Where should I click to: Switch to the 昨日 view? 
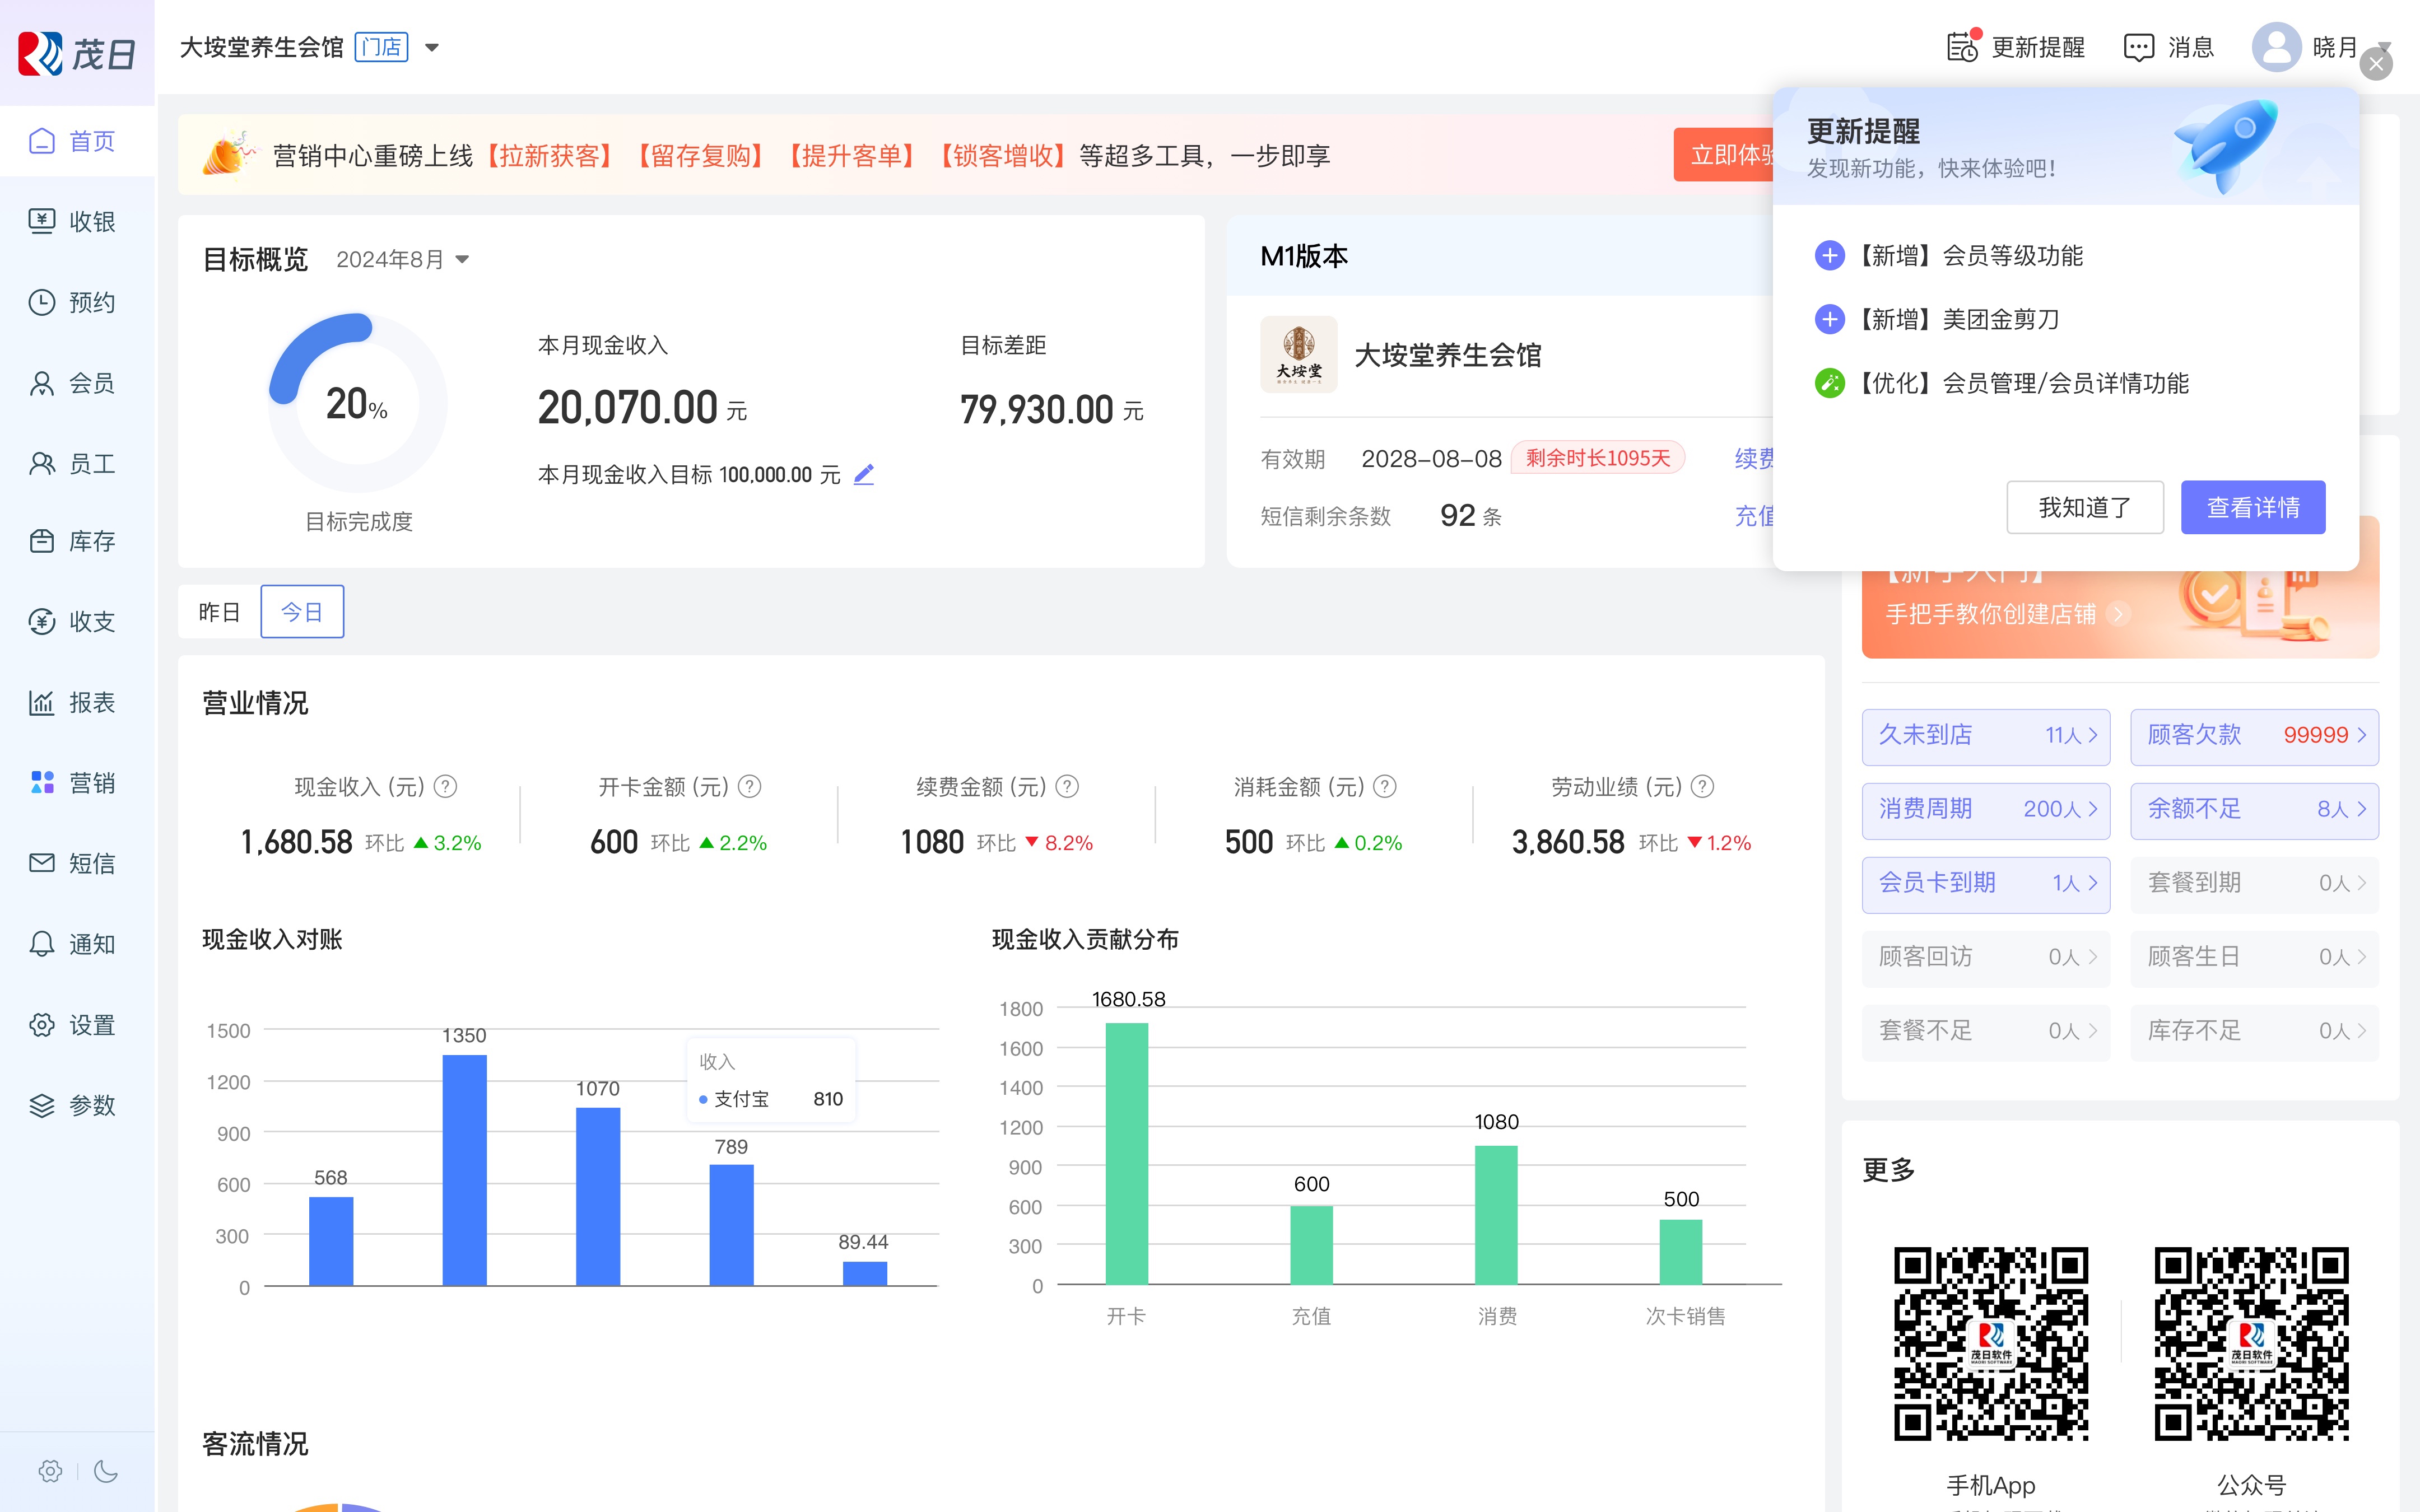pyautogui.click(x=219, y=612)
